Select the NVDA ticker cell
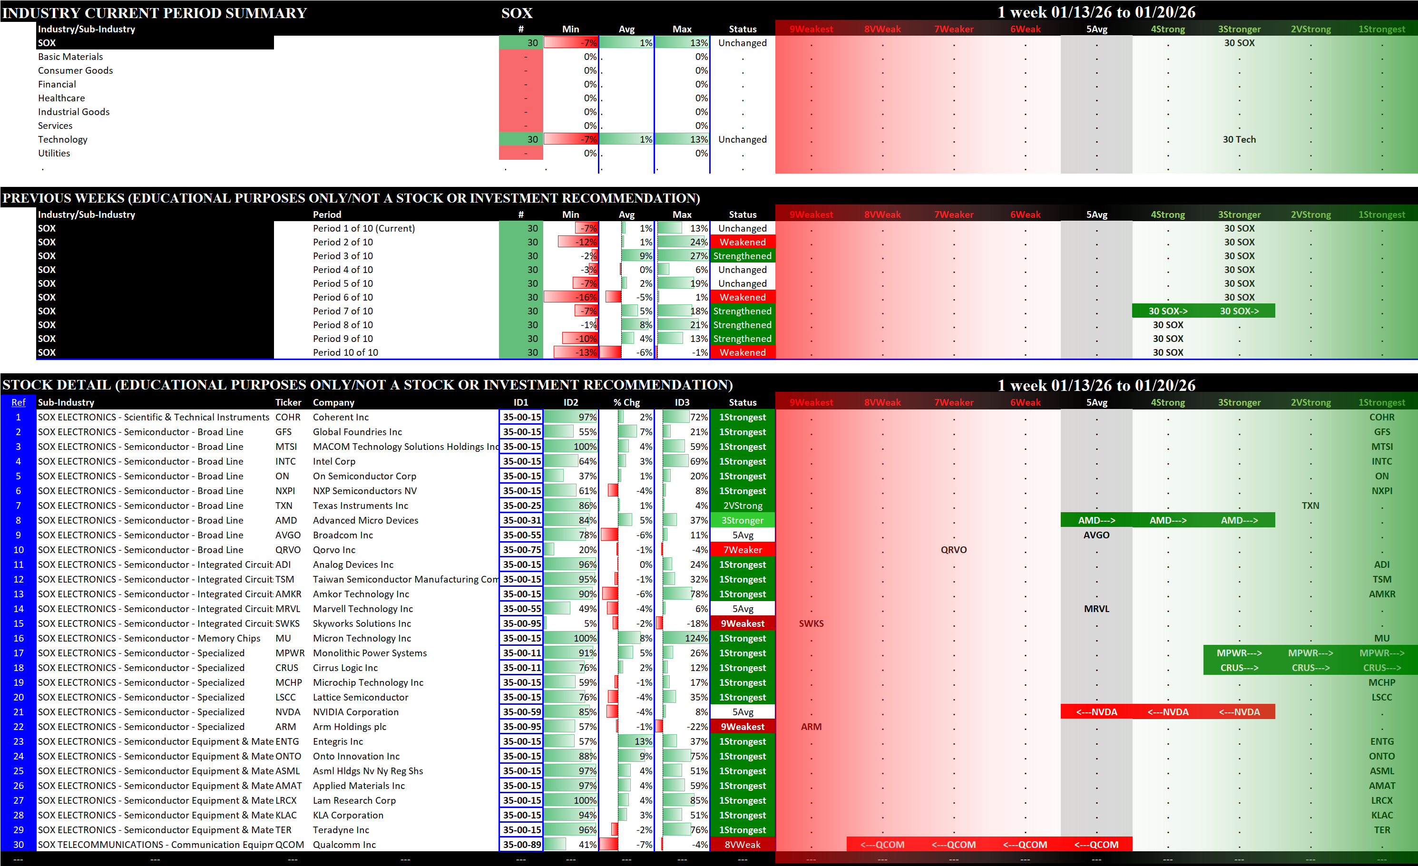 [x=287, y=712]
